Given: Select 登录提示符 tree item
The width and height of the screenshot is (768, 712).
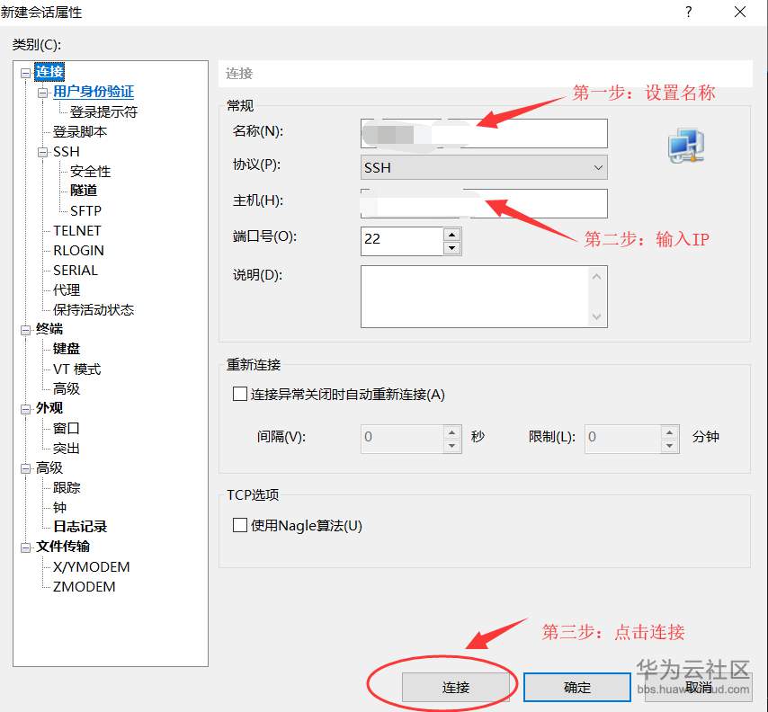Looking at the screenshot, I should (x=103, y=111).
